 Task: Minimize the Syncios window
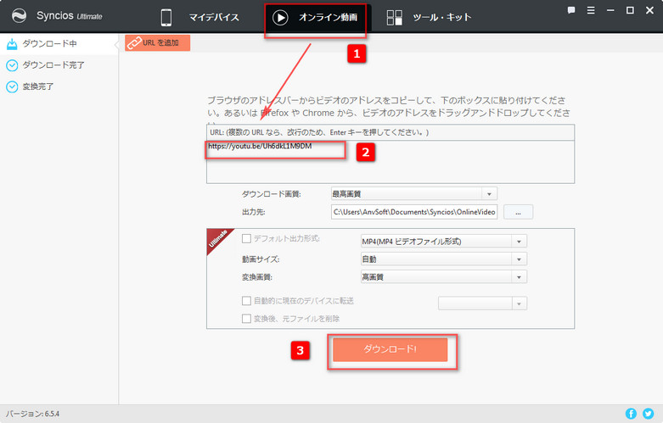click(x=610, y=10)
